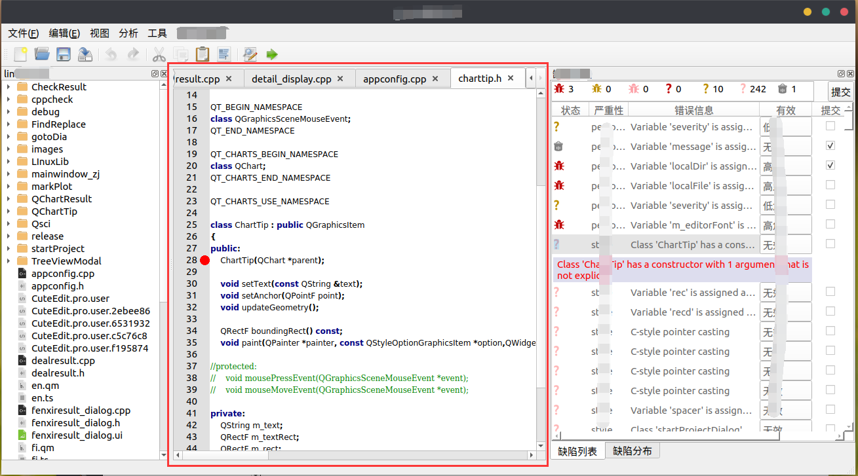Filter by red question mark count 0
858x476 pixels.
point(673,89)
